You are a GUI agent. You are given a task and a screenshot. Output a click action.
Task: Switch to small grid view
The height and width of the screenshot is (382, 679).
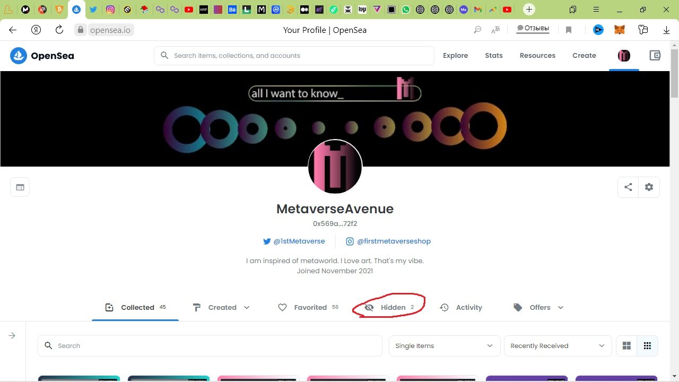click(x=647, y=345)
